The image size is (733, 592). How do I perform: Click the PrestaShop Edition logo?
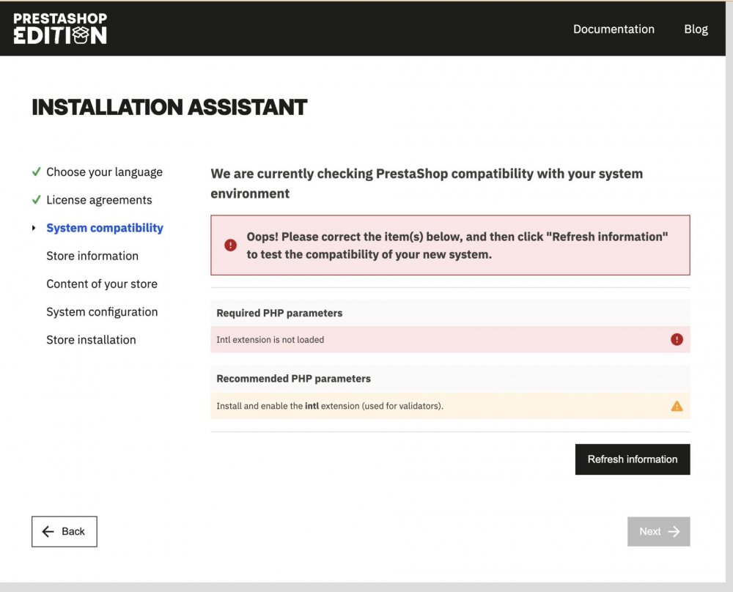pos(60,29)
